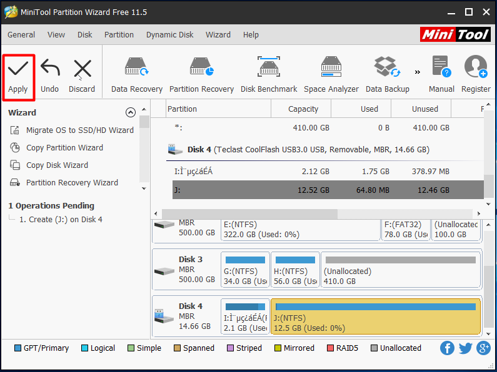Apply the pending operations
Image resolution: width=497 pixels, height=372 pixels.
pyautogui.click(x=18, y=77)
